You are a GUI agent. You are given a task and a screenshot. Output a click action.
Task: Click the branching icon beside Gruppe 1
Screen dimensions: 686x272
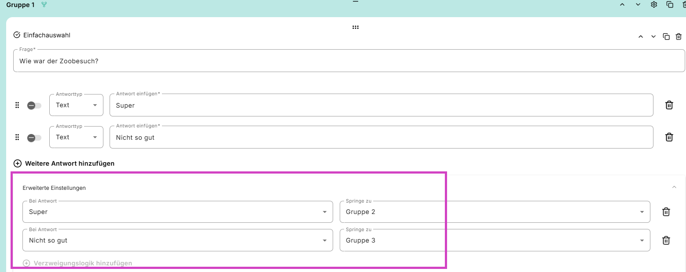pos(44,4)
